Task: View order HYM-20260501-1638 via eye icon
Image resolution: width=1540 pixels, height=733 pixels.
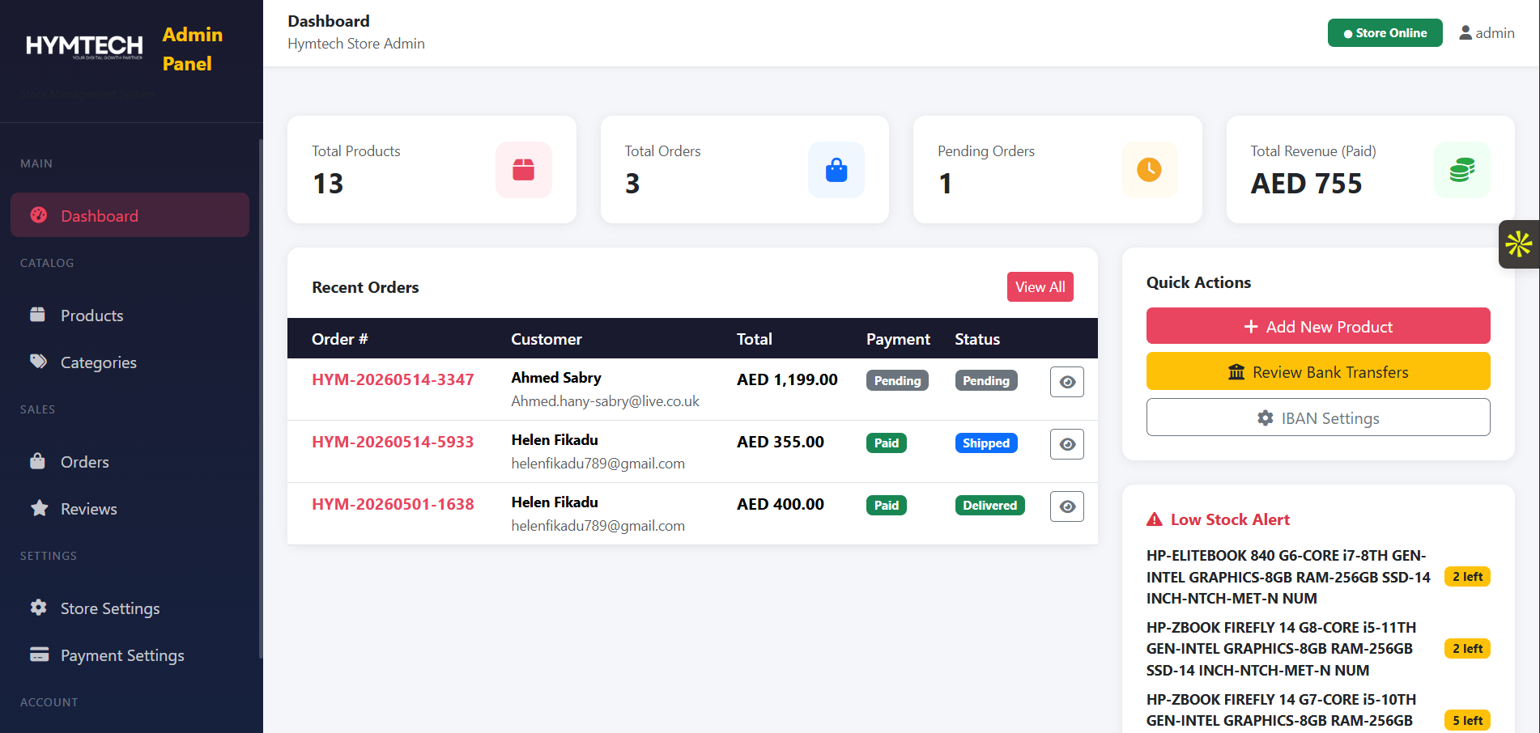Action: tap(1067, 506)
